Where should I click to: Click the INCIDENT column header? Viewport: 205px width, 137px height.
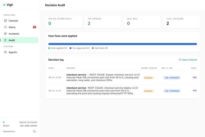click(71, 68)
